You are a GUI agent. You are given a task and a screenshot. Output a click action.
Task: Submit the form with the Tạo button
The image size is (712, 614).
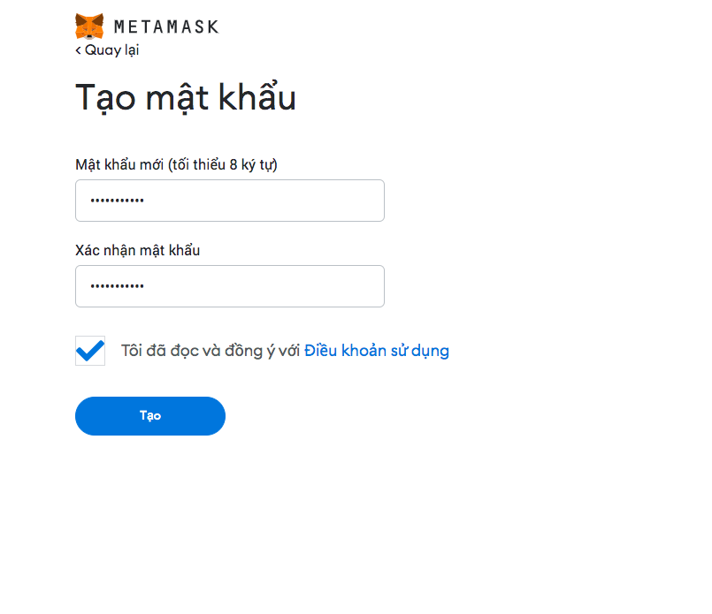pos(149,415)
